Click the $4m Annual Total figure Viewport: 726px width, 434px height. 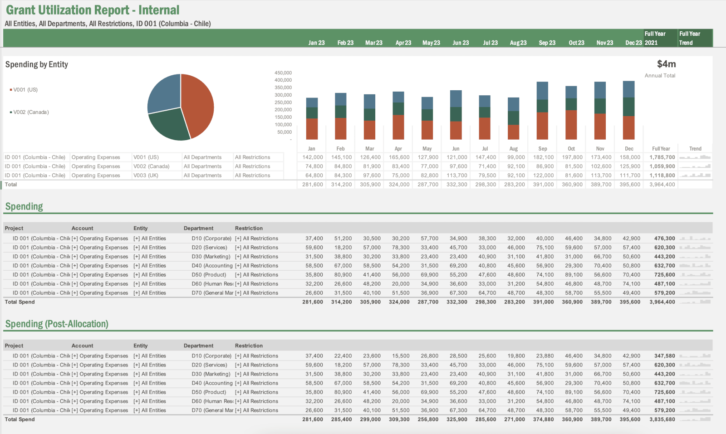pos(666,64)
